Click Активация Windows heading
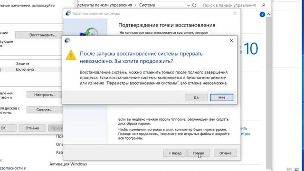 click(68, 164)
